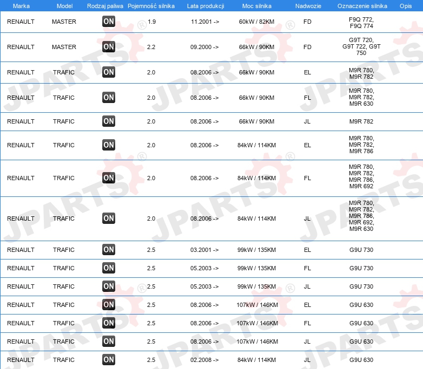Click ON icon in TRAFIC 03.2001 row
This screenshot has height=369, width=423.
tap(109, 249)
